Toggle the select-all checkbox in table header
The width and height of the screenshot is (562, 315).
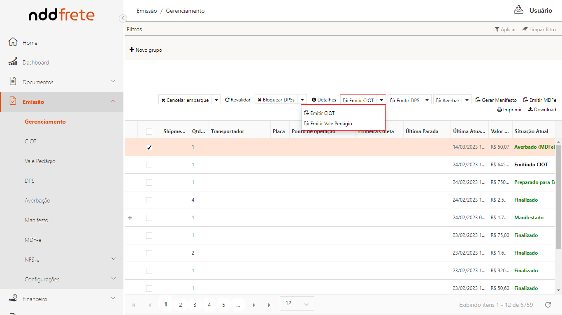point(149,131)
